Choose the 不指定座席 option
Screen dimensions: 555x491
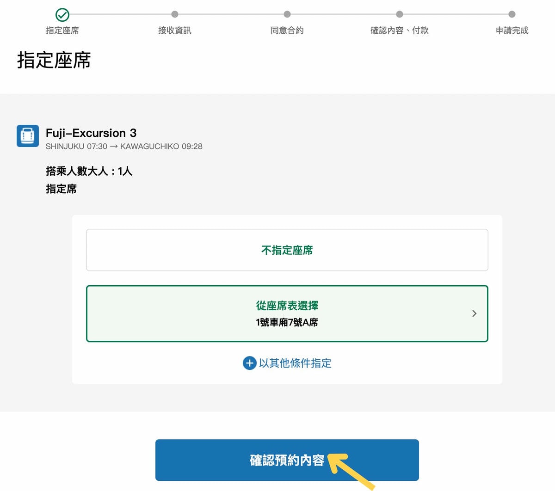click(287, 250)
